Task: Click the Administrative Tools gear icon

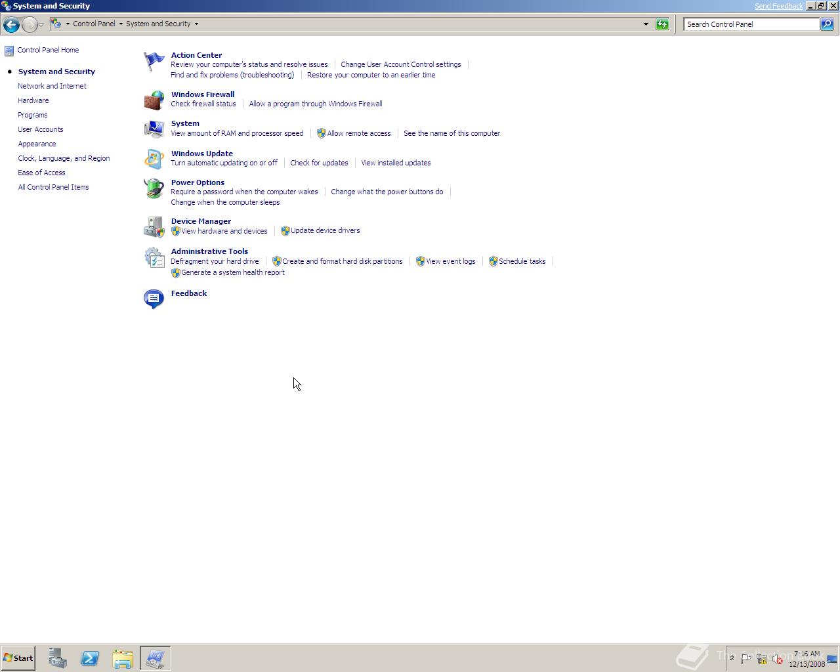Action: (154, 257)
